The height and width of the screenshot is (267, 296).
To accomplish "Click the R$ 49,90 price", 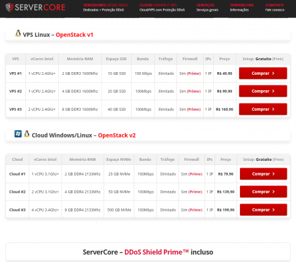I will (225, 73).
